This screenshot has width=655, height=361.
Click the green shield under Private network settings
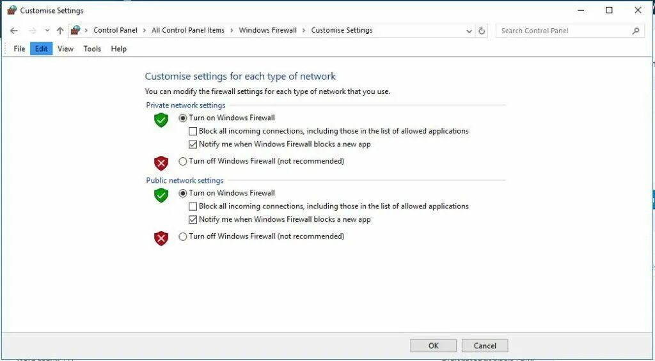point(161,120)
